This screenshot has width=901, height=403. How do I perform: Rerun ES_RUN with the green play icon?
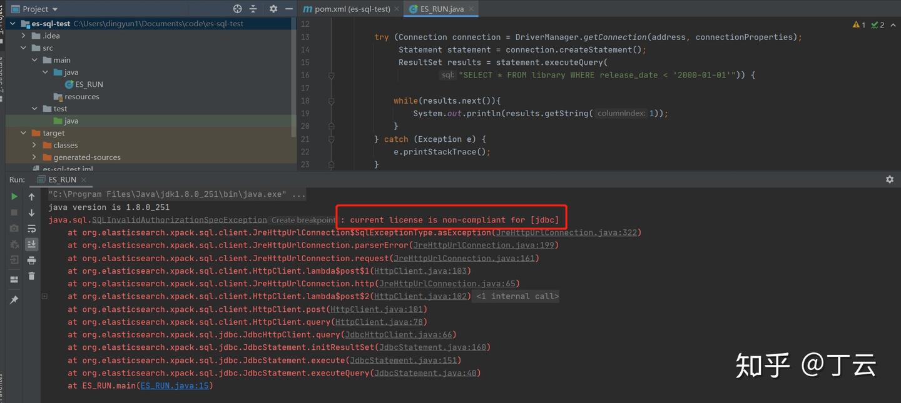coord(14,196)
